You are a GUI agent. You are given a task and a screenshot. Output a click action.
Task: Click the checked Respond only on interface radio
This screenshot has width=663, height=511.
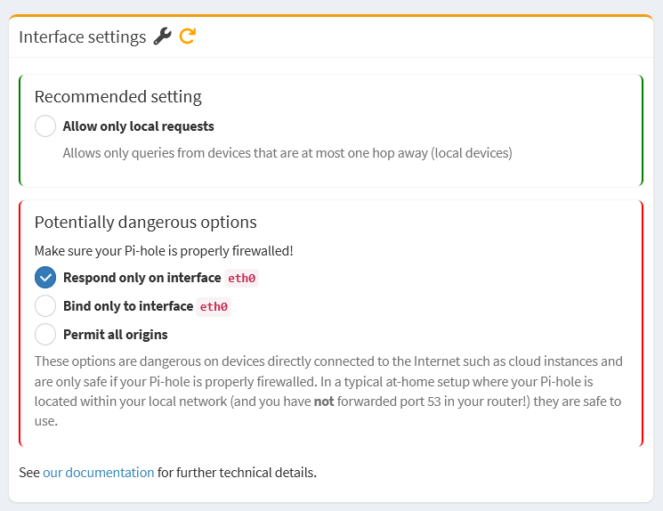tap(45, 278)
